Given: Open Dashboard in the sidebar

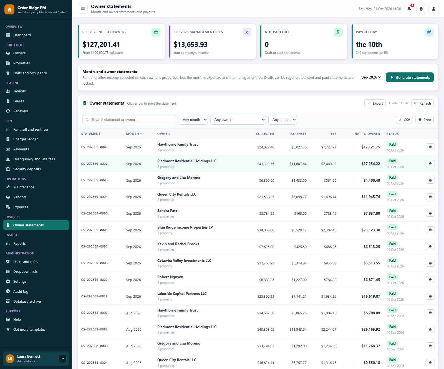Looking at the screenshot, I should click(x=36, y=35).
